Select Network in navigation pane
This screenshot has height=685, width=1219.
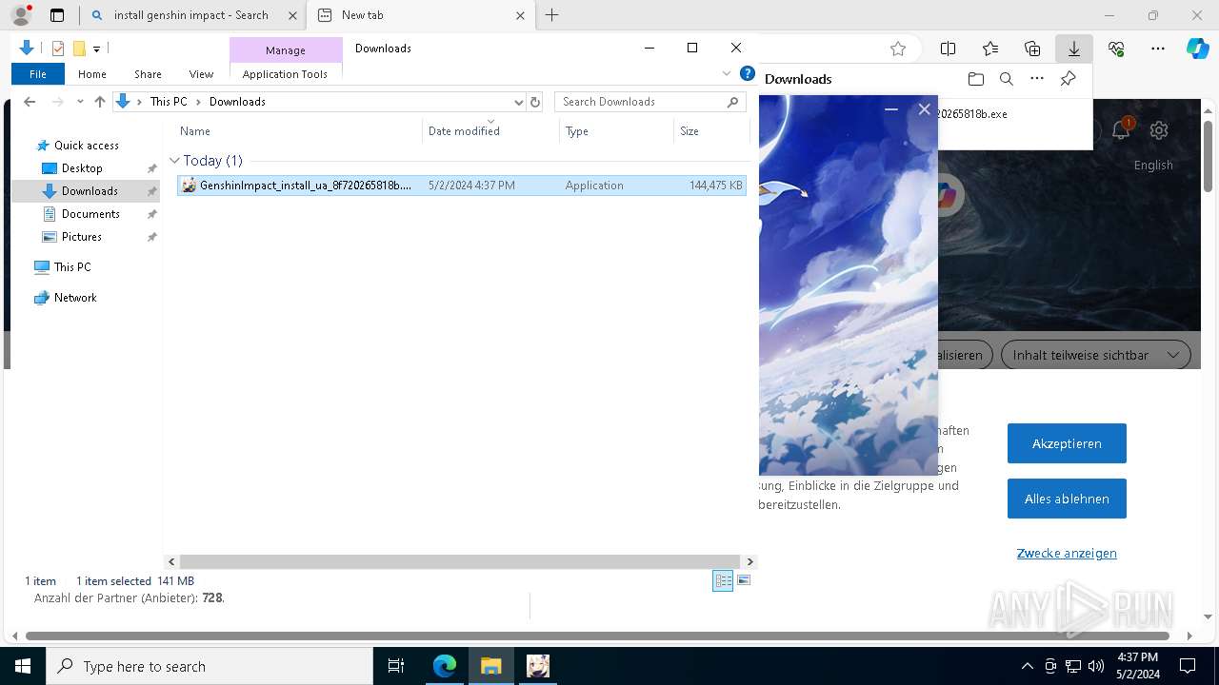click(75, 298)
